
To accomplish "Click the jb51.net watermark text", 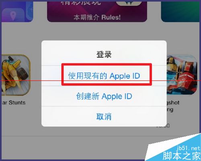I will 188,148.
